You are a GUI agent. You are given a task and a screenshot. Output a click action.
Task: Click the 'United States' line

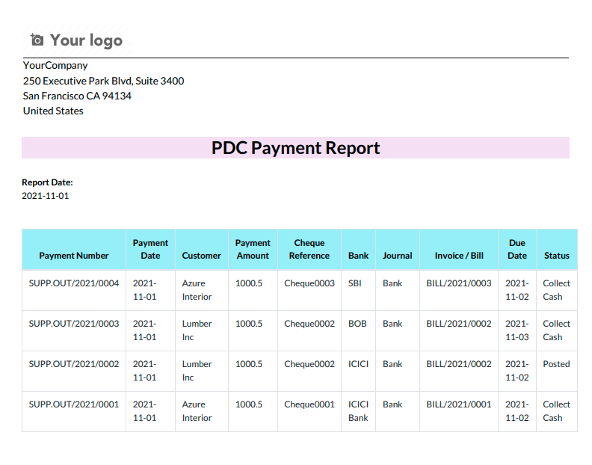tap(53, 111)
